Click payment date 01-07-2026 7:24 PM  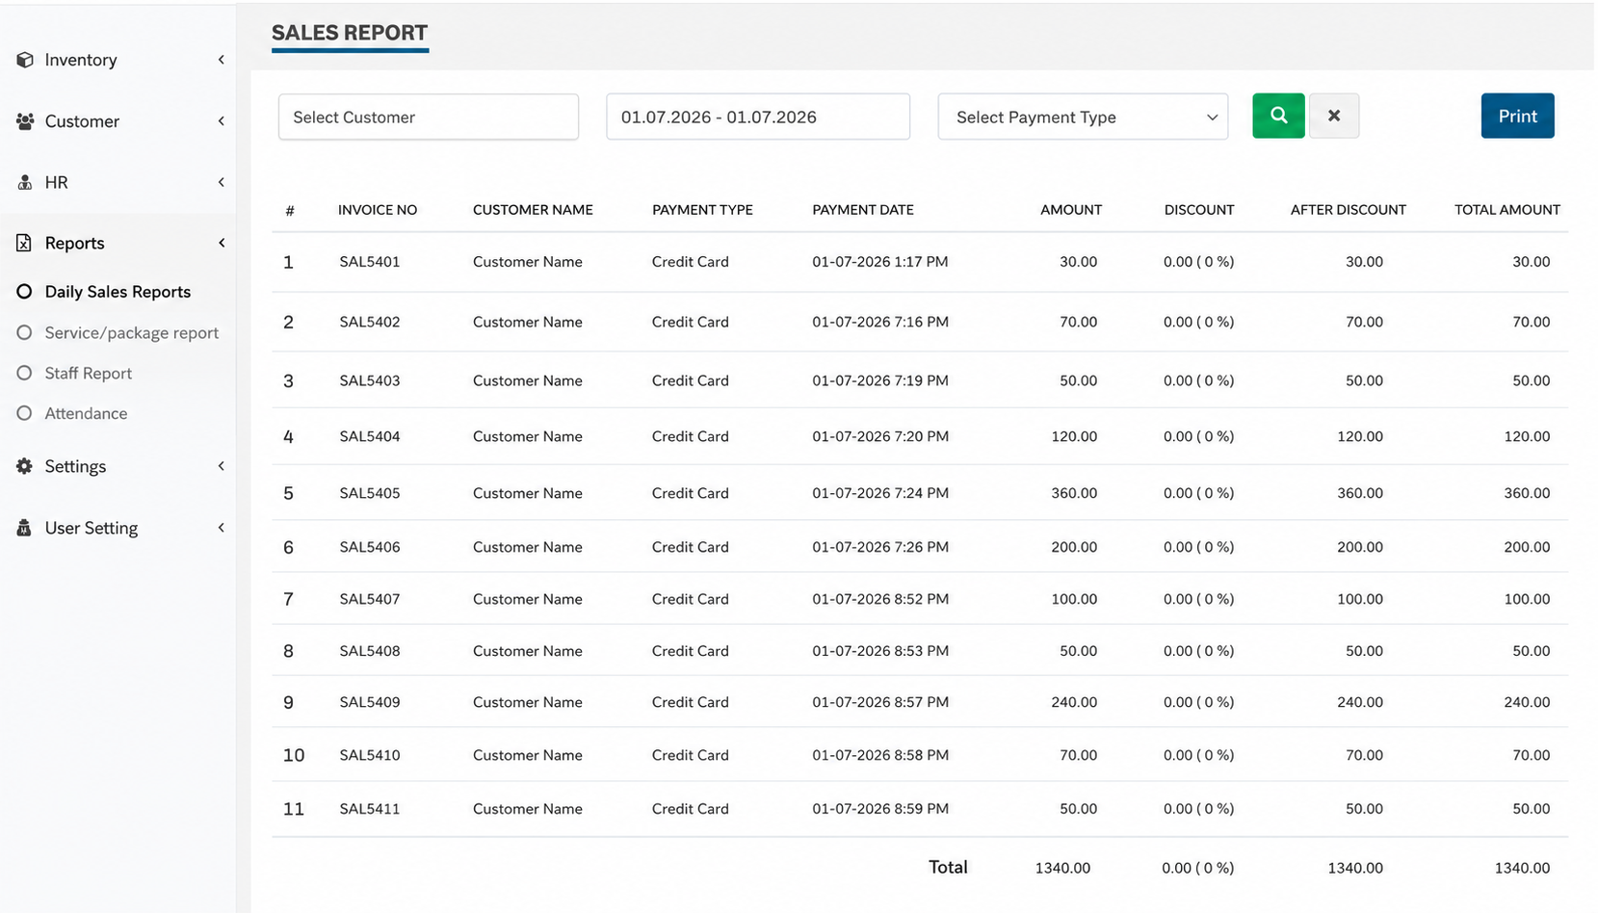click(880, 493)
